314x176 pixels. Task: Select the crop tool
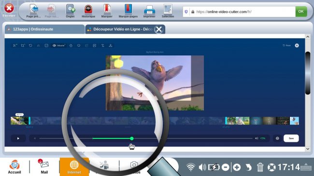coord(23,46)
